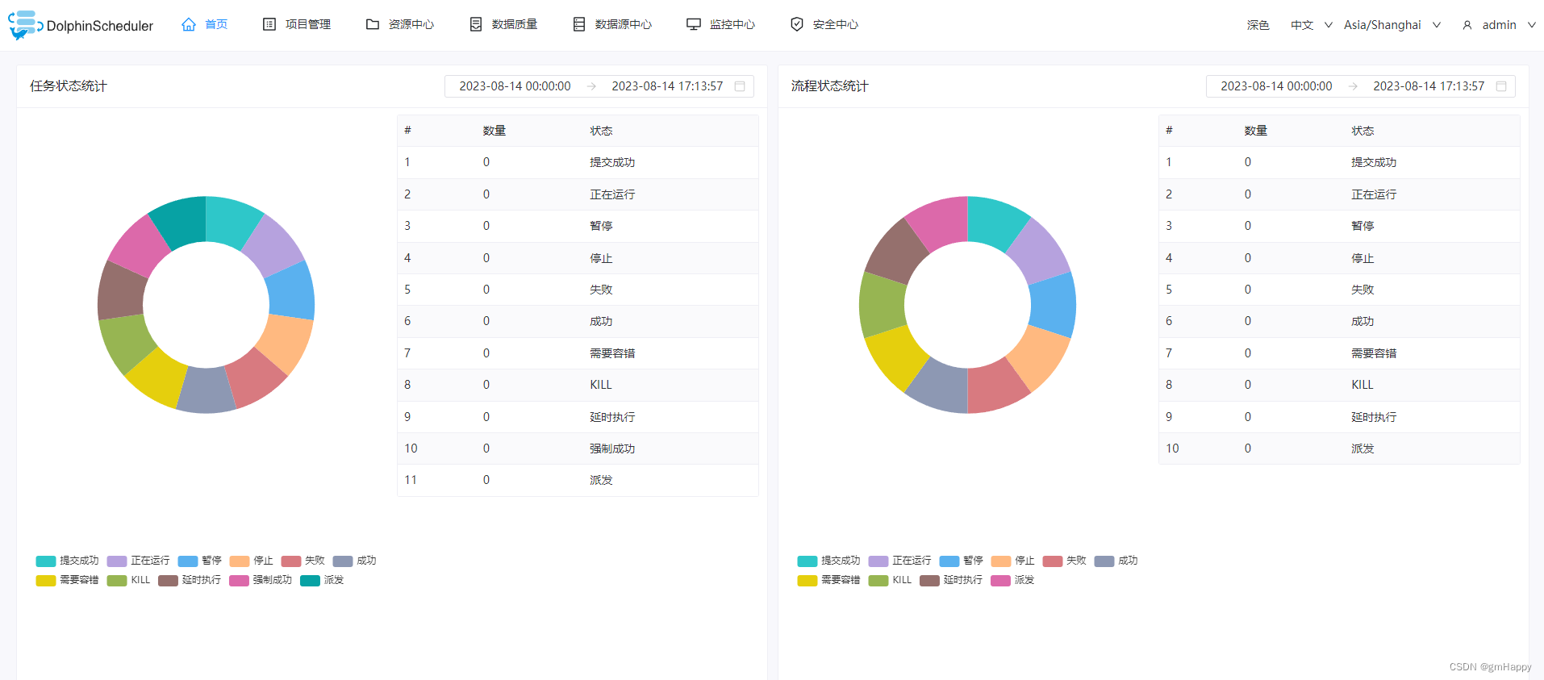This screenshot has width=1544, height=680.
Task: Toggle 失败 legend in task status chart
Action: [303, 561]
